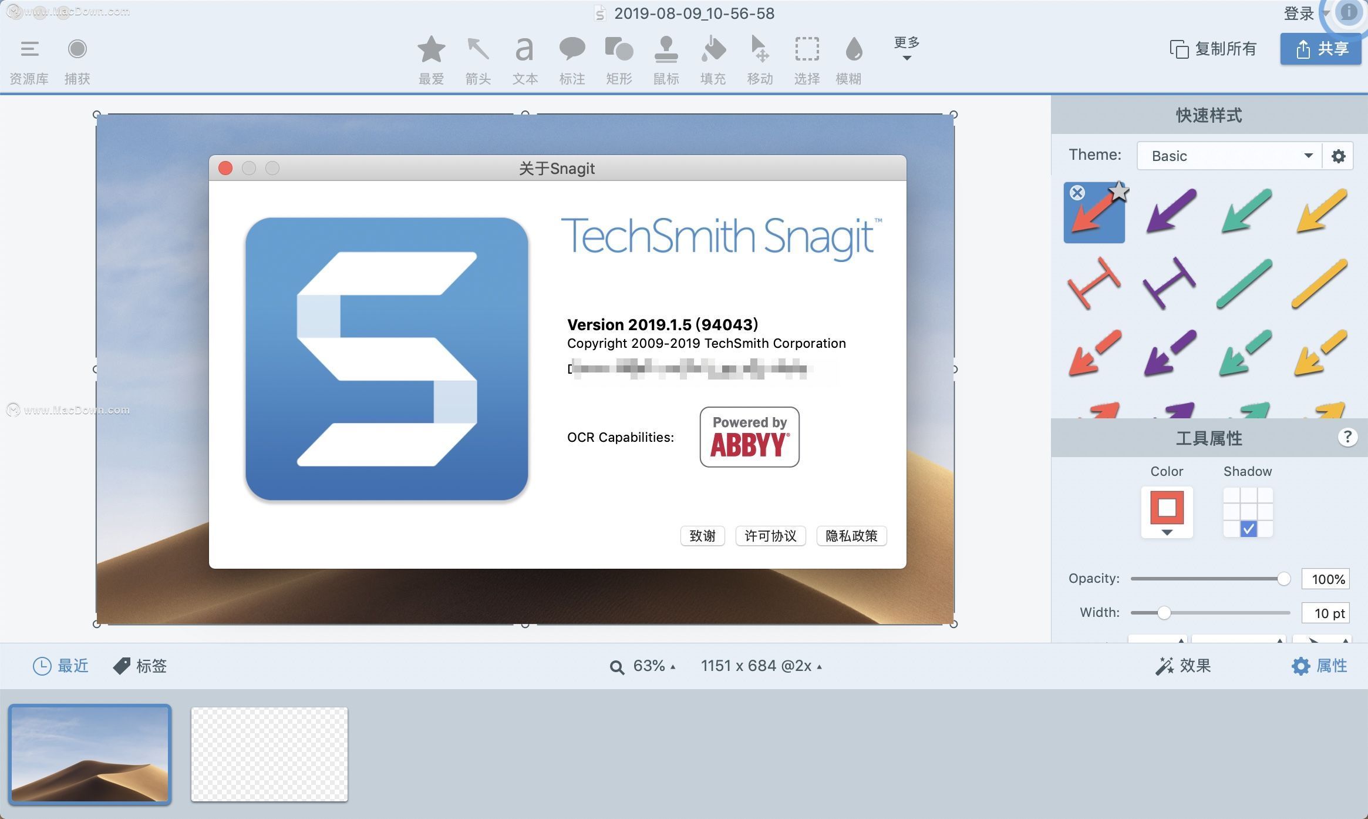
Task: Click the Version 2019.1.5 (94043) text
Action: tap(662, 324)
